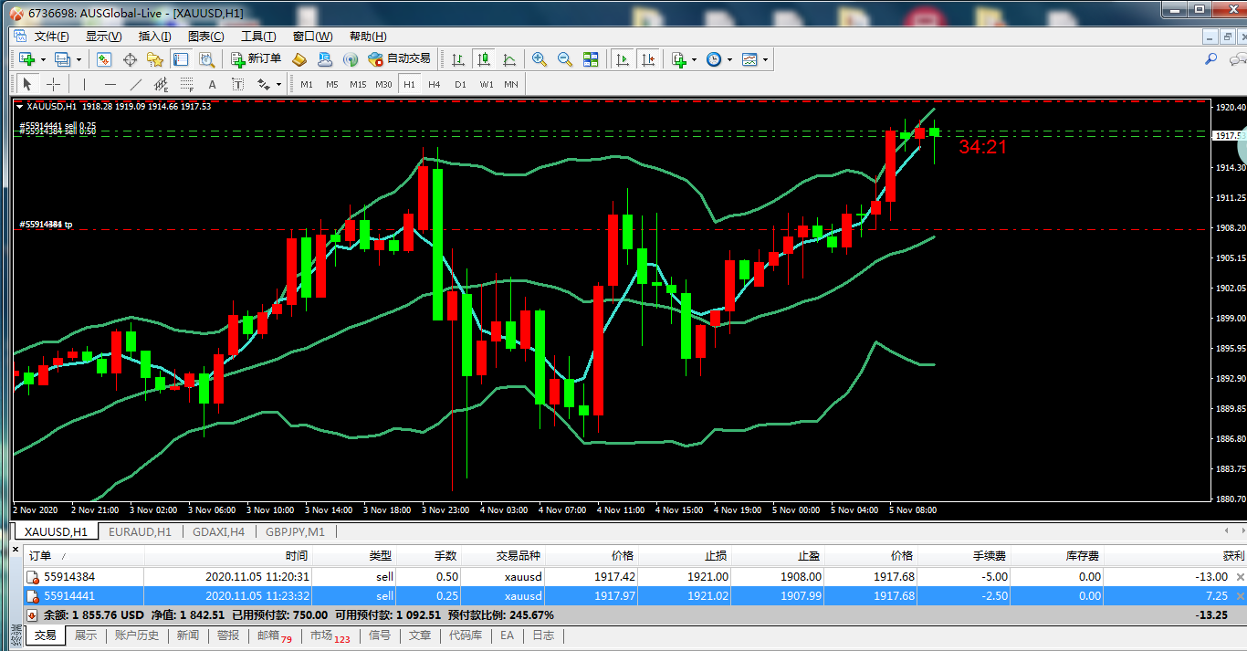Viewport: 1247px width, 651px height.
Task: Click the 新订单 new order button
Action: point(256,59)
